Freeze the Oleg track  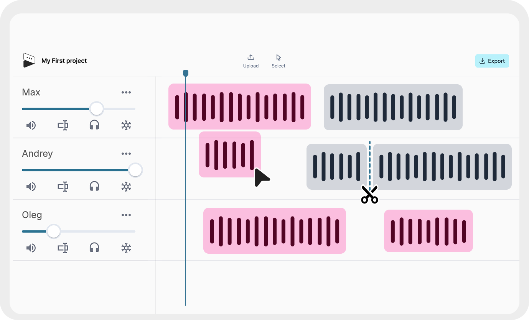pyautogui.click(x=126, y=248)
